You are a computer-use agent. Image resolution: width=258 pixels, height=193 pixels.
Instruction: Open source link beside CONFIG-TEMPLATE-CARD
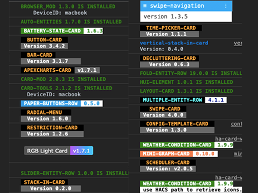(x=237, y=124)
